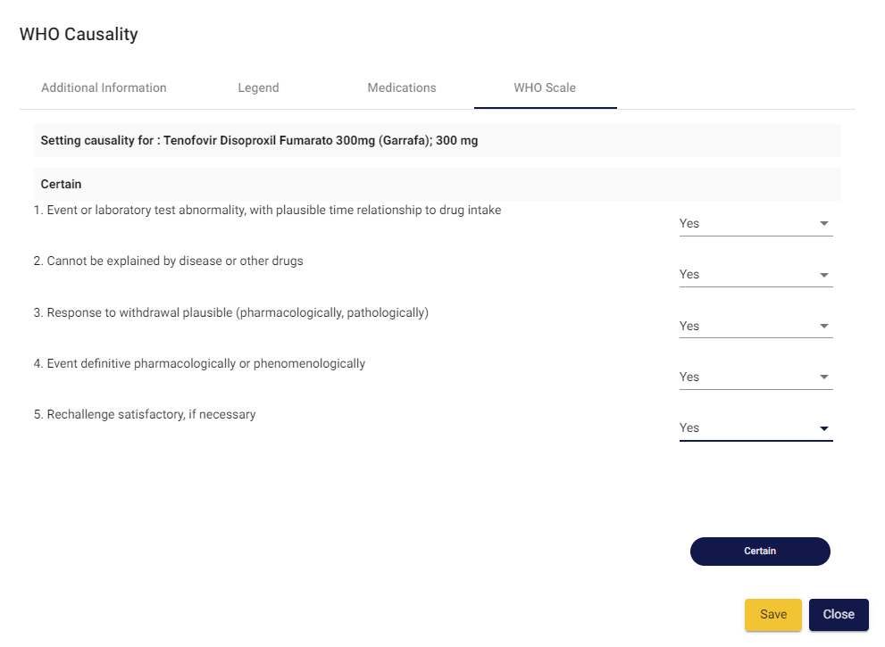Select the WHO Scale tab
The image size is (885, 647).
545,87
